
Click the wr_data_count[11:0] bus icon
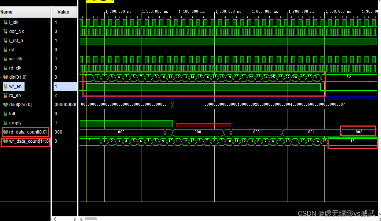pyautogui.click(x=5, y=141)
